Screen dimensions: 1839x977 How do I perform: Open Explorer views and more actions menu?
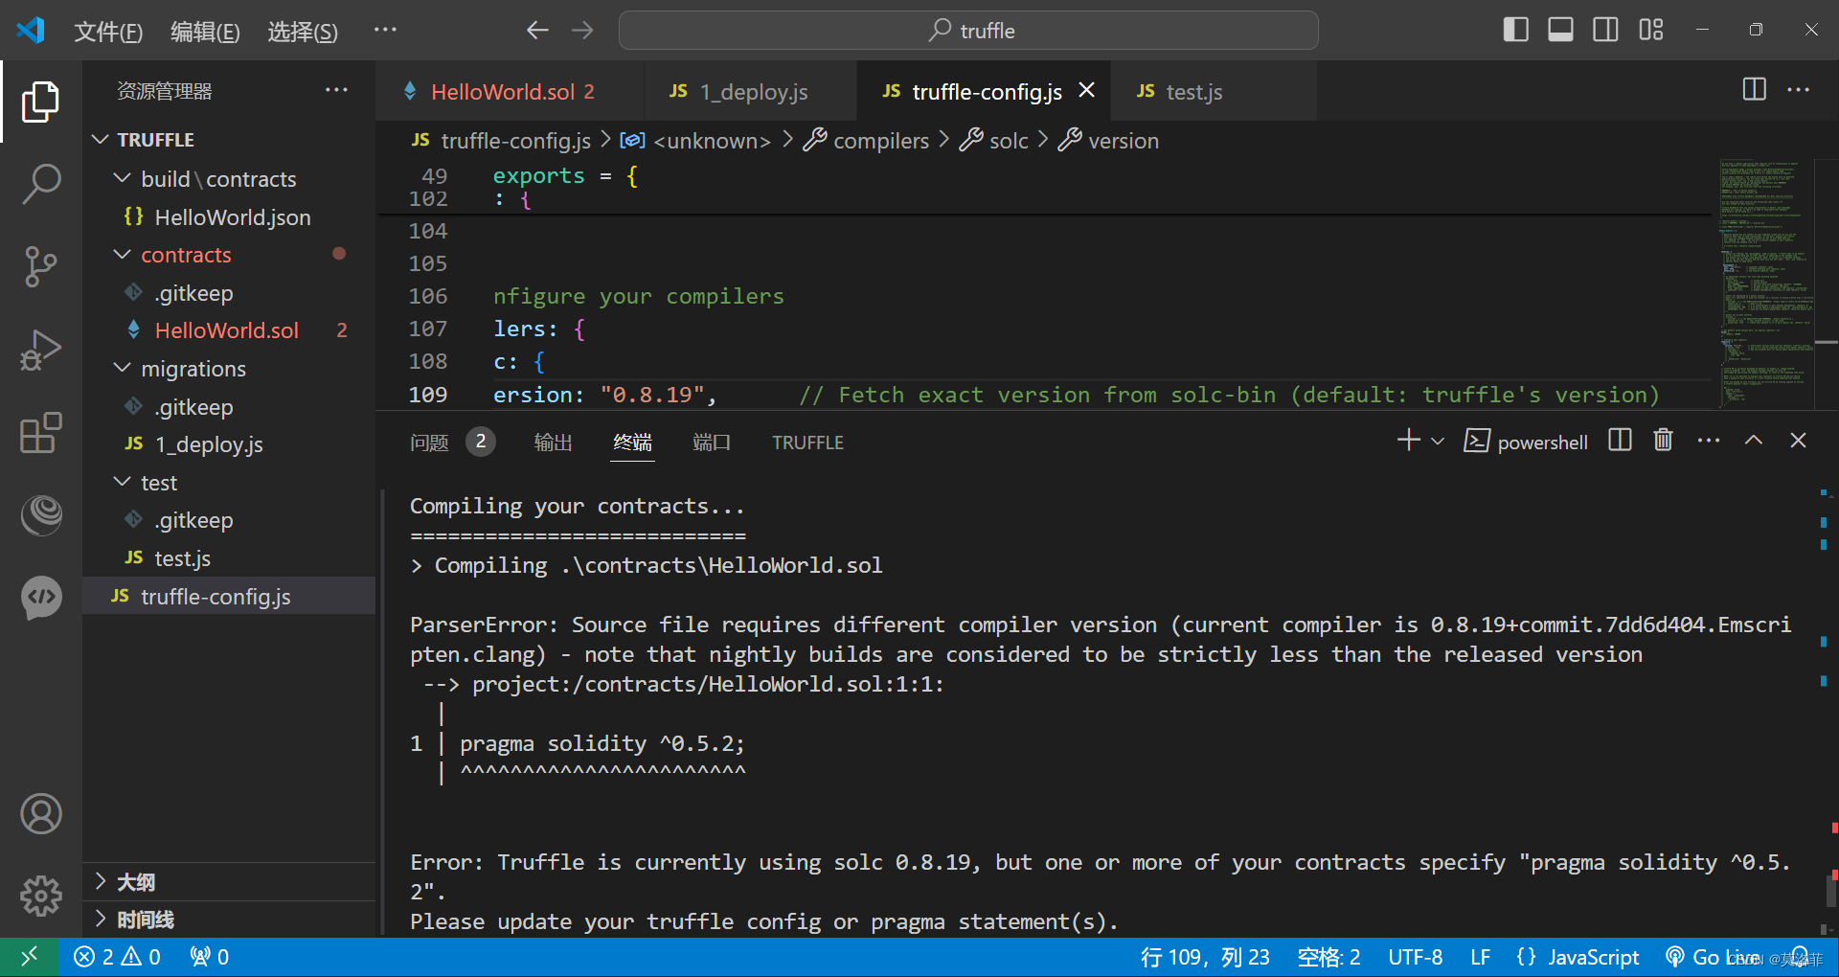click(336, 90)
